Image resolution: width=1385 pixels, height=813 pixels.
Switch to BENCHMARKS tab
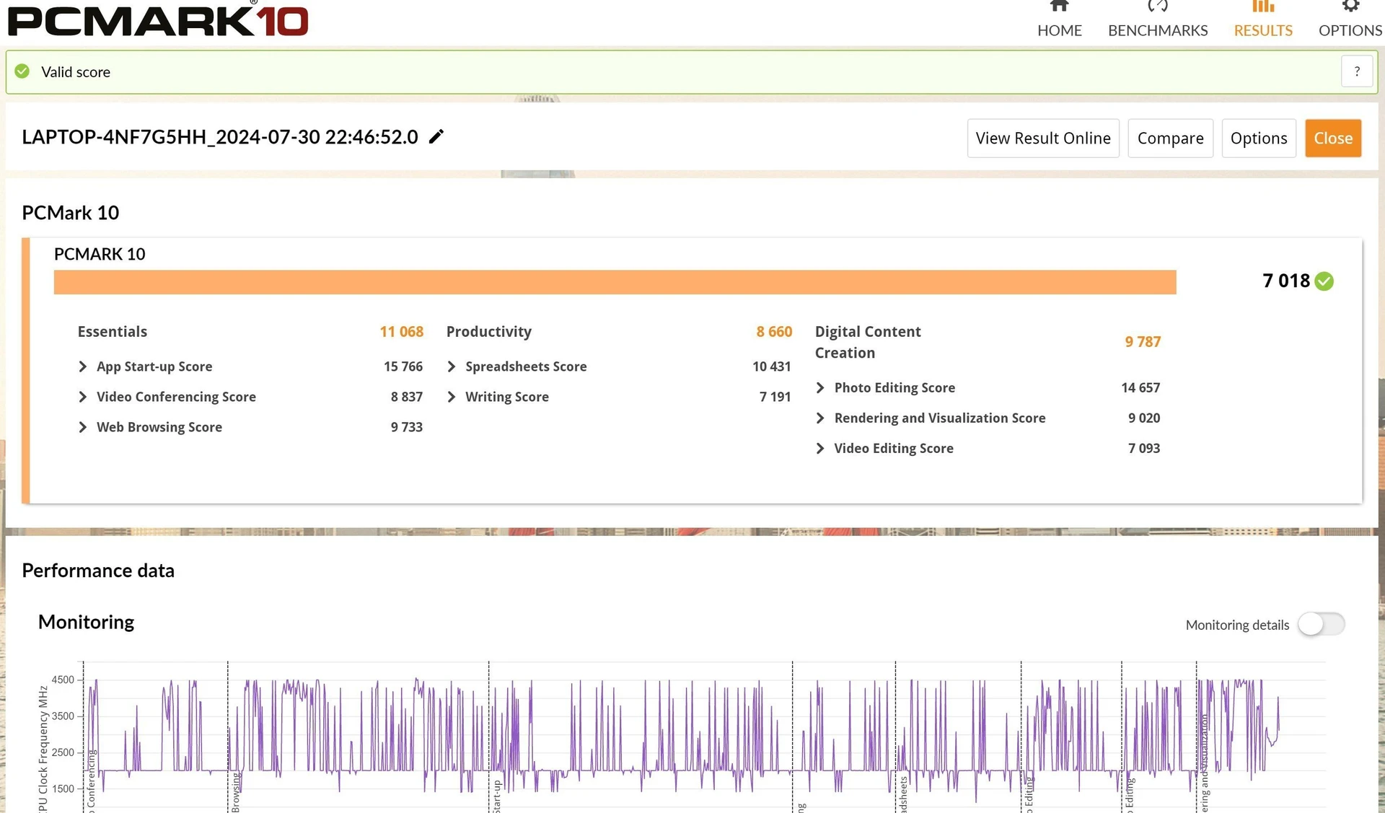click(x=1158, y=30)
